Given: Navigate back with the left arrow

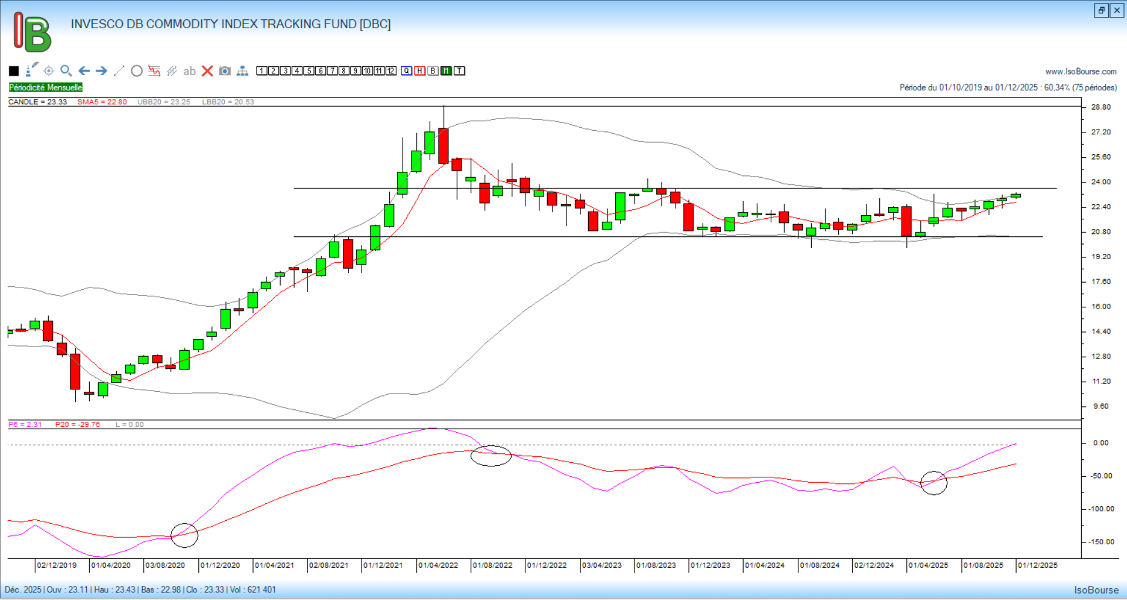Looking at the screenshot, I should 84,71.
